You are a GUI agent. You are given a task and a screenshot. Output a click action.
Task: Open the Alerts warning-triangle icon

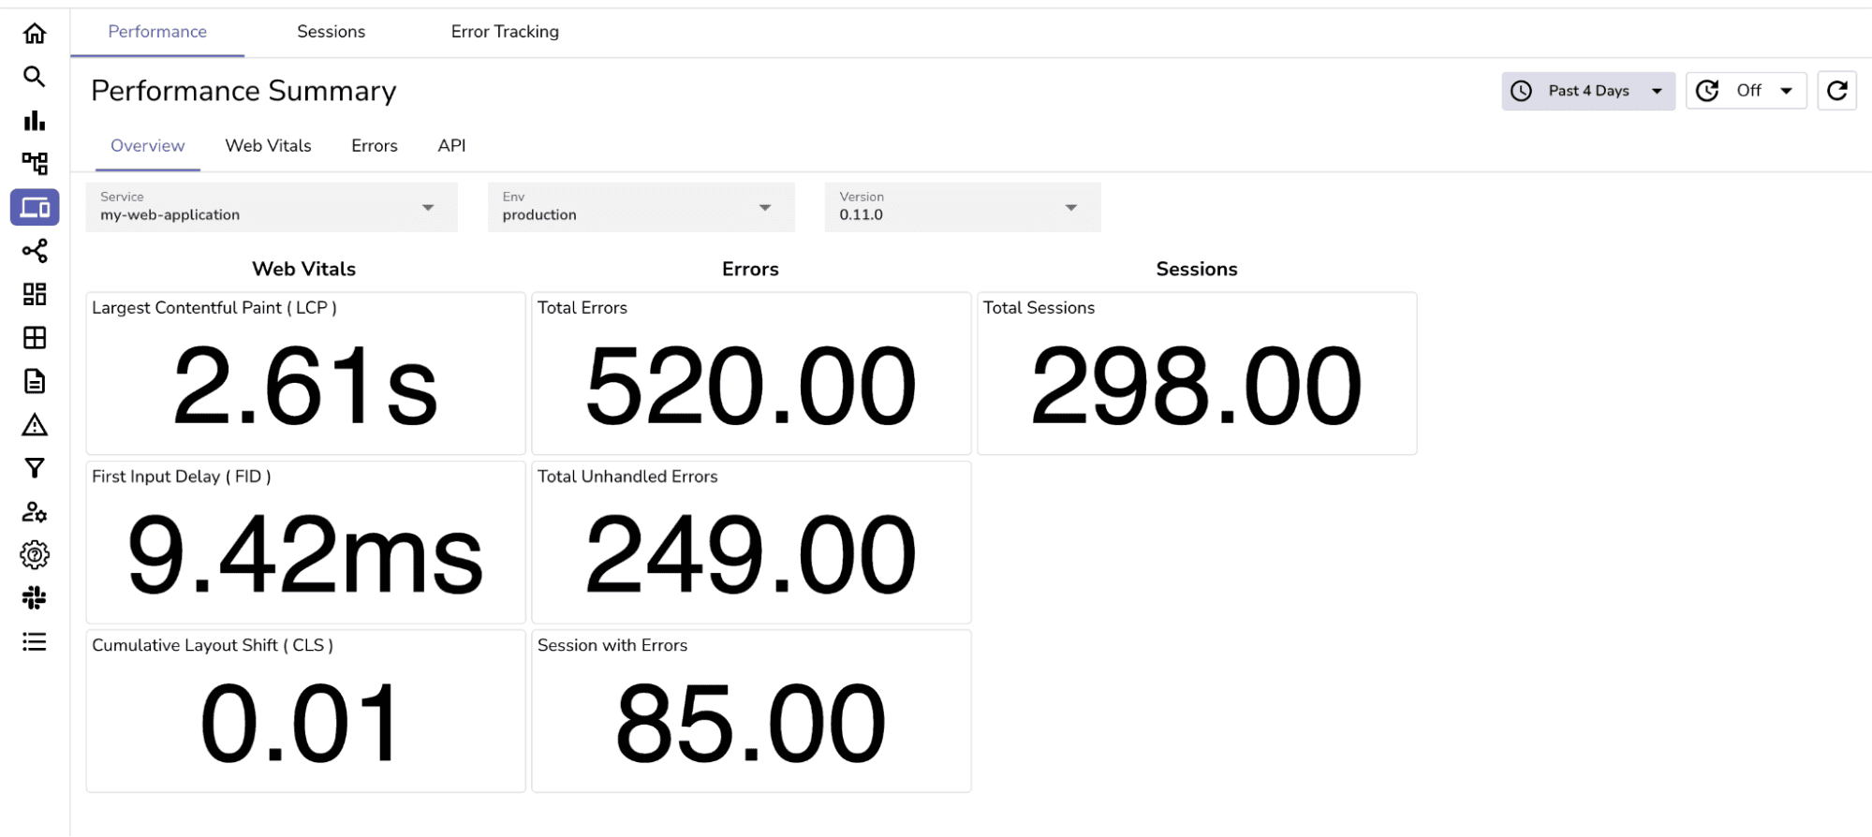(35, 425)
